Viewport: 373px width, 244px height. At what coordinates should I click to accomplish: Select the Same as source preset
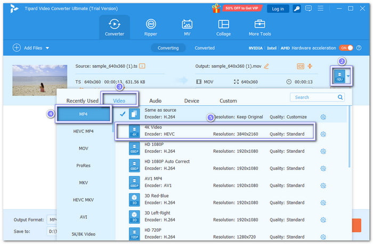pyautogui.click(x=160, y=113)
